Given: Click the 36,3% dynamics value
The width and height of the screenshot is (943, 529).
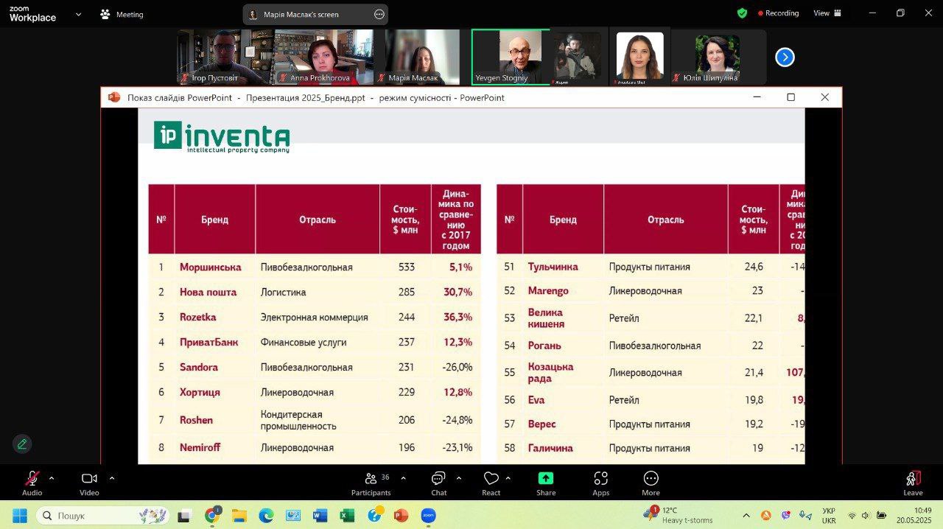Looking at the screenshot, I should click(458, 318).
